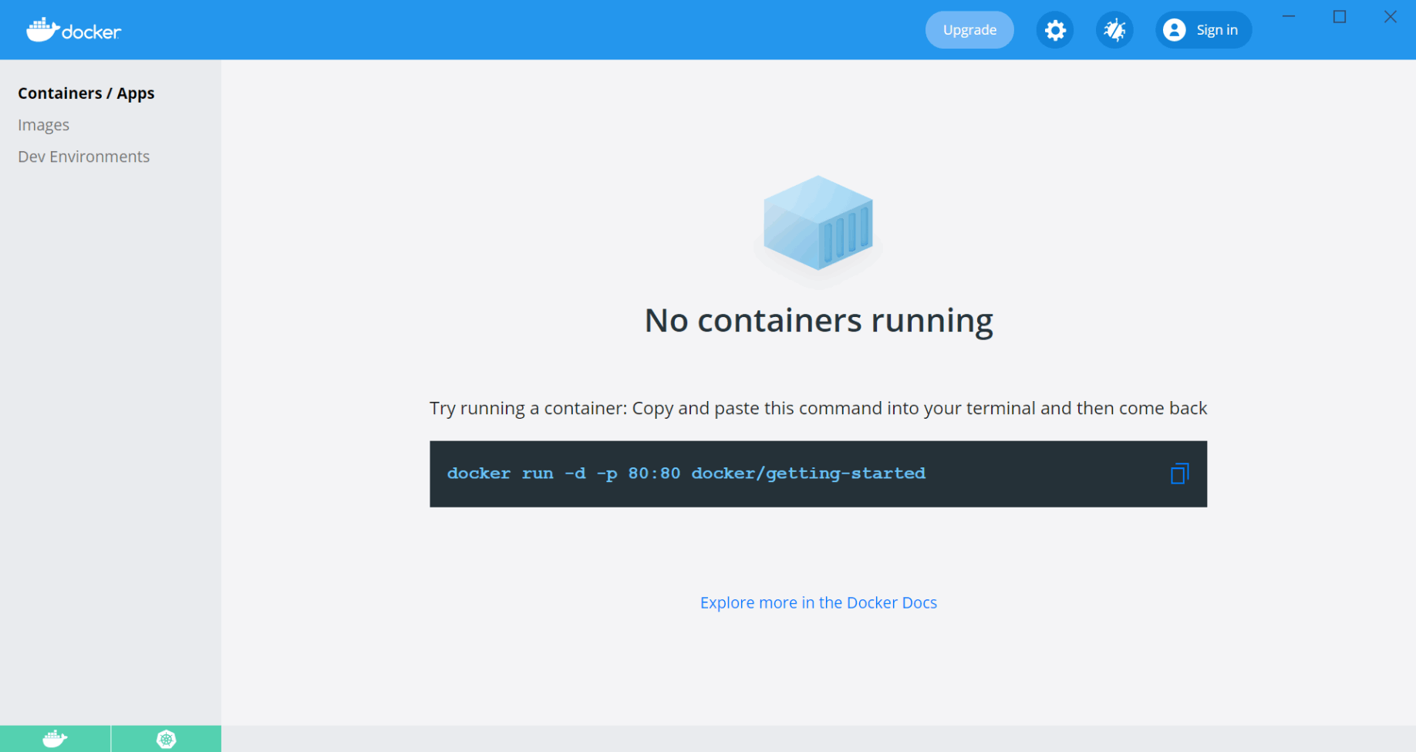Click the blue container illustration
The image size is (1416, 752).
pos(818,224)
